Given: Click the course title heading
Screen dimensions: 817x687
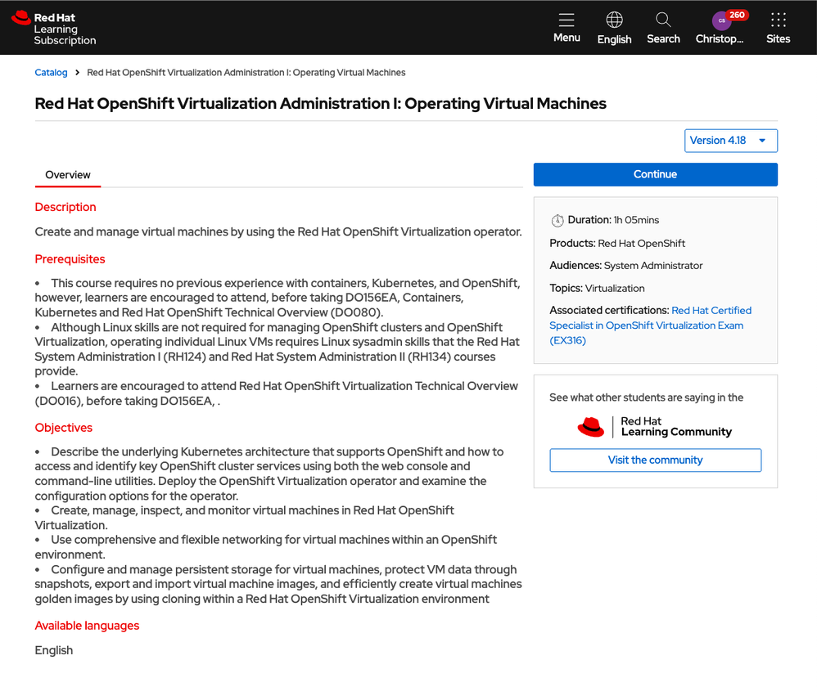Looking at the screenshot, I should (x=320, y=104).
